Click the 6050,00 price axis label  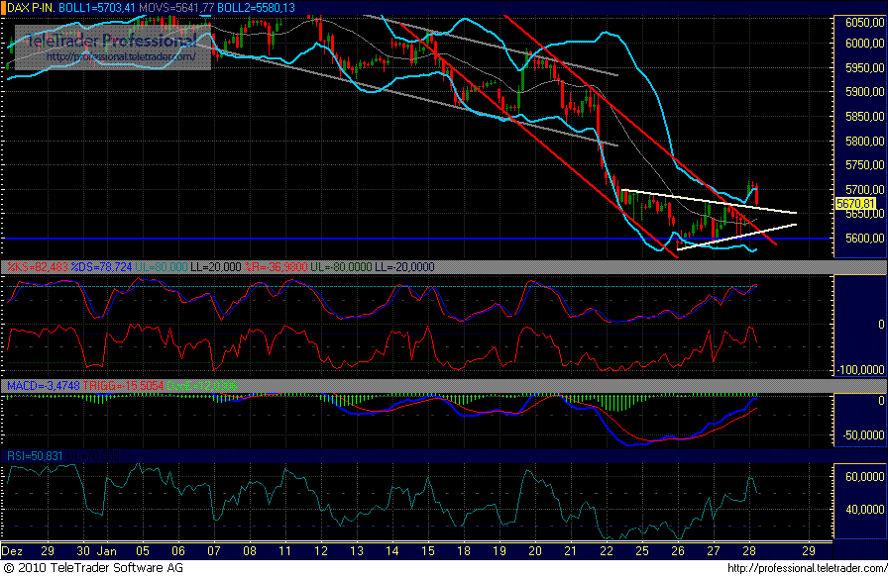tap(864, 23)
